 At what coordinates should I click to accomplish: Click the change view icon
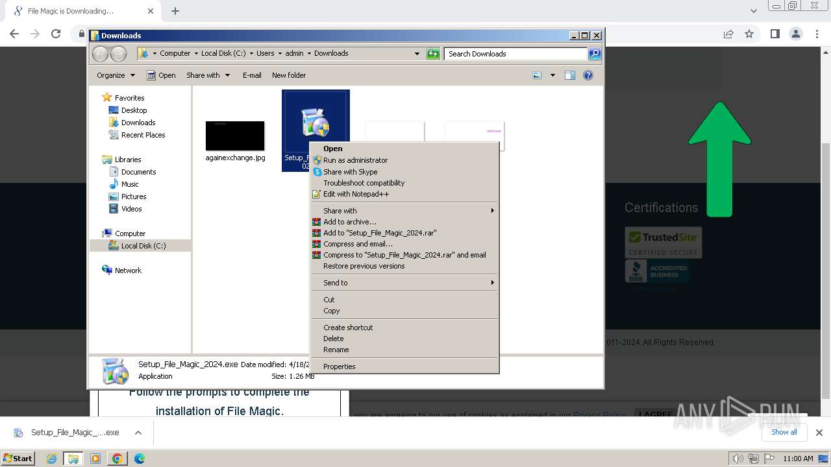tap(537, 75)
